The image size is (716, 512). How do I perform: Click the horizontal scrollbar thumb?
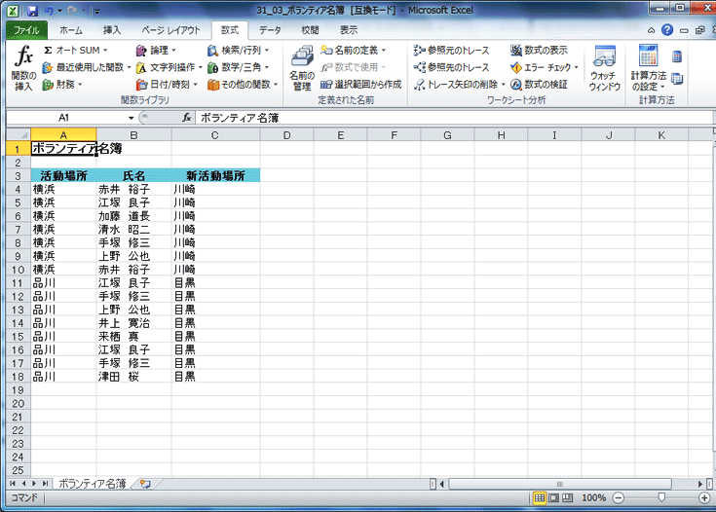(x=560, y=484)
